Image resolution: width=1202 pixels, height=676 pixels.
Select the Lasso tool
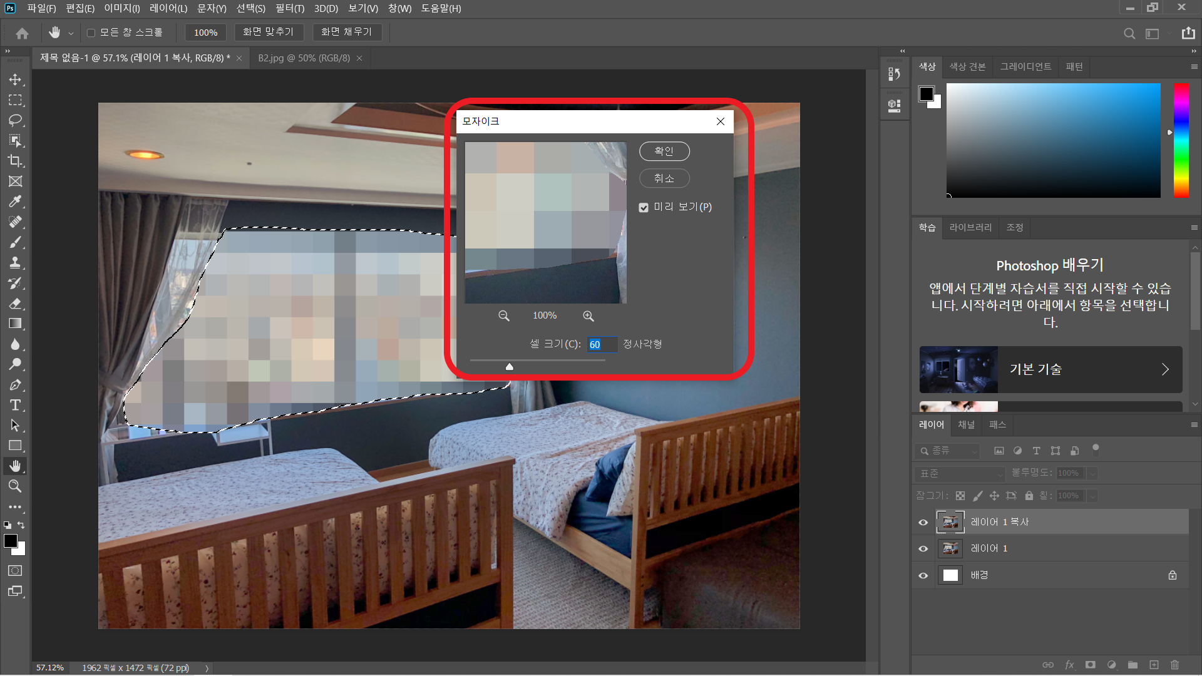point(15,120)
